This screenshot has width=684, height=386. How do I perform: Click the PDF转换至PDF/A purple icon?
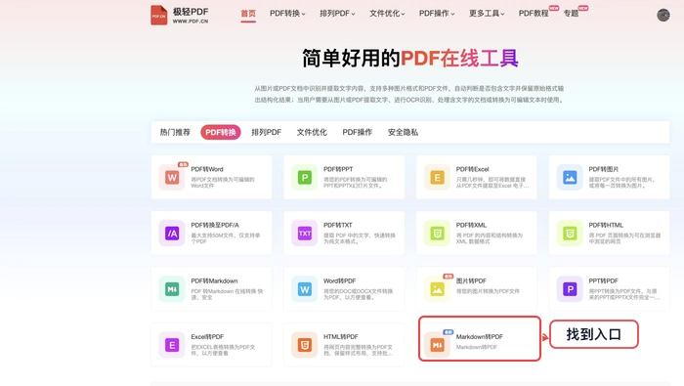(172, 234)
